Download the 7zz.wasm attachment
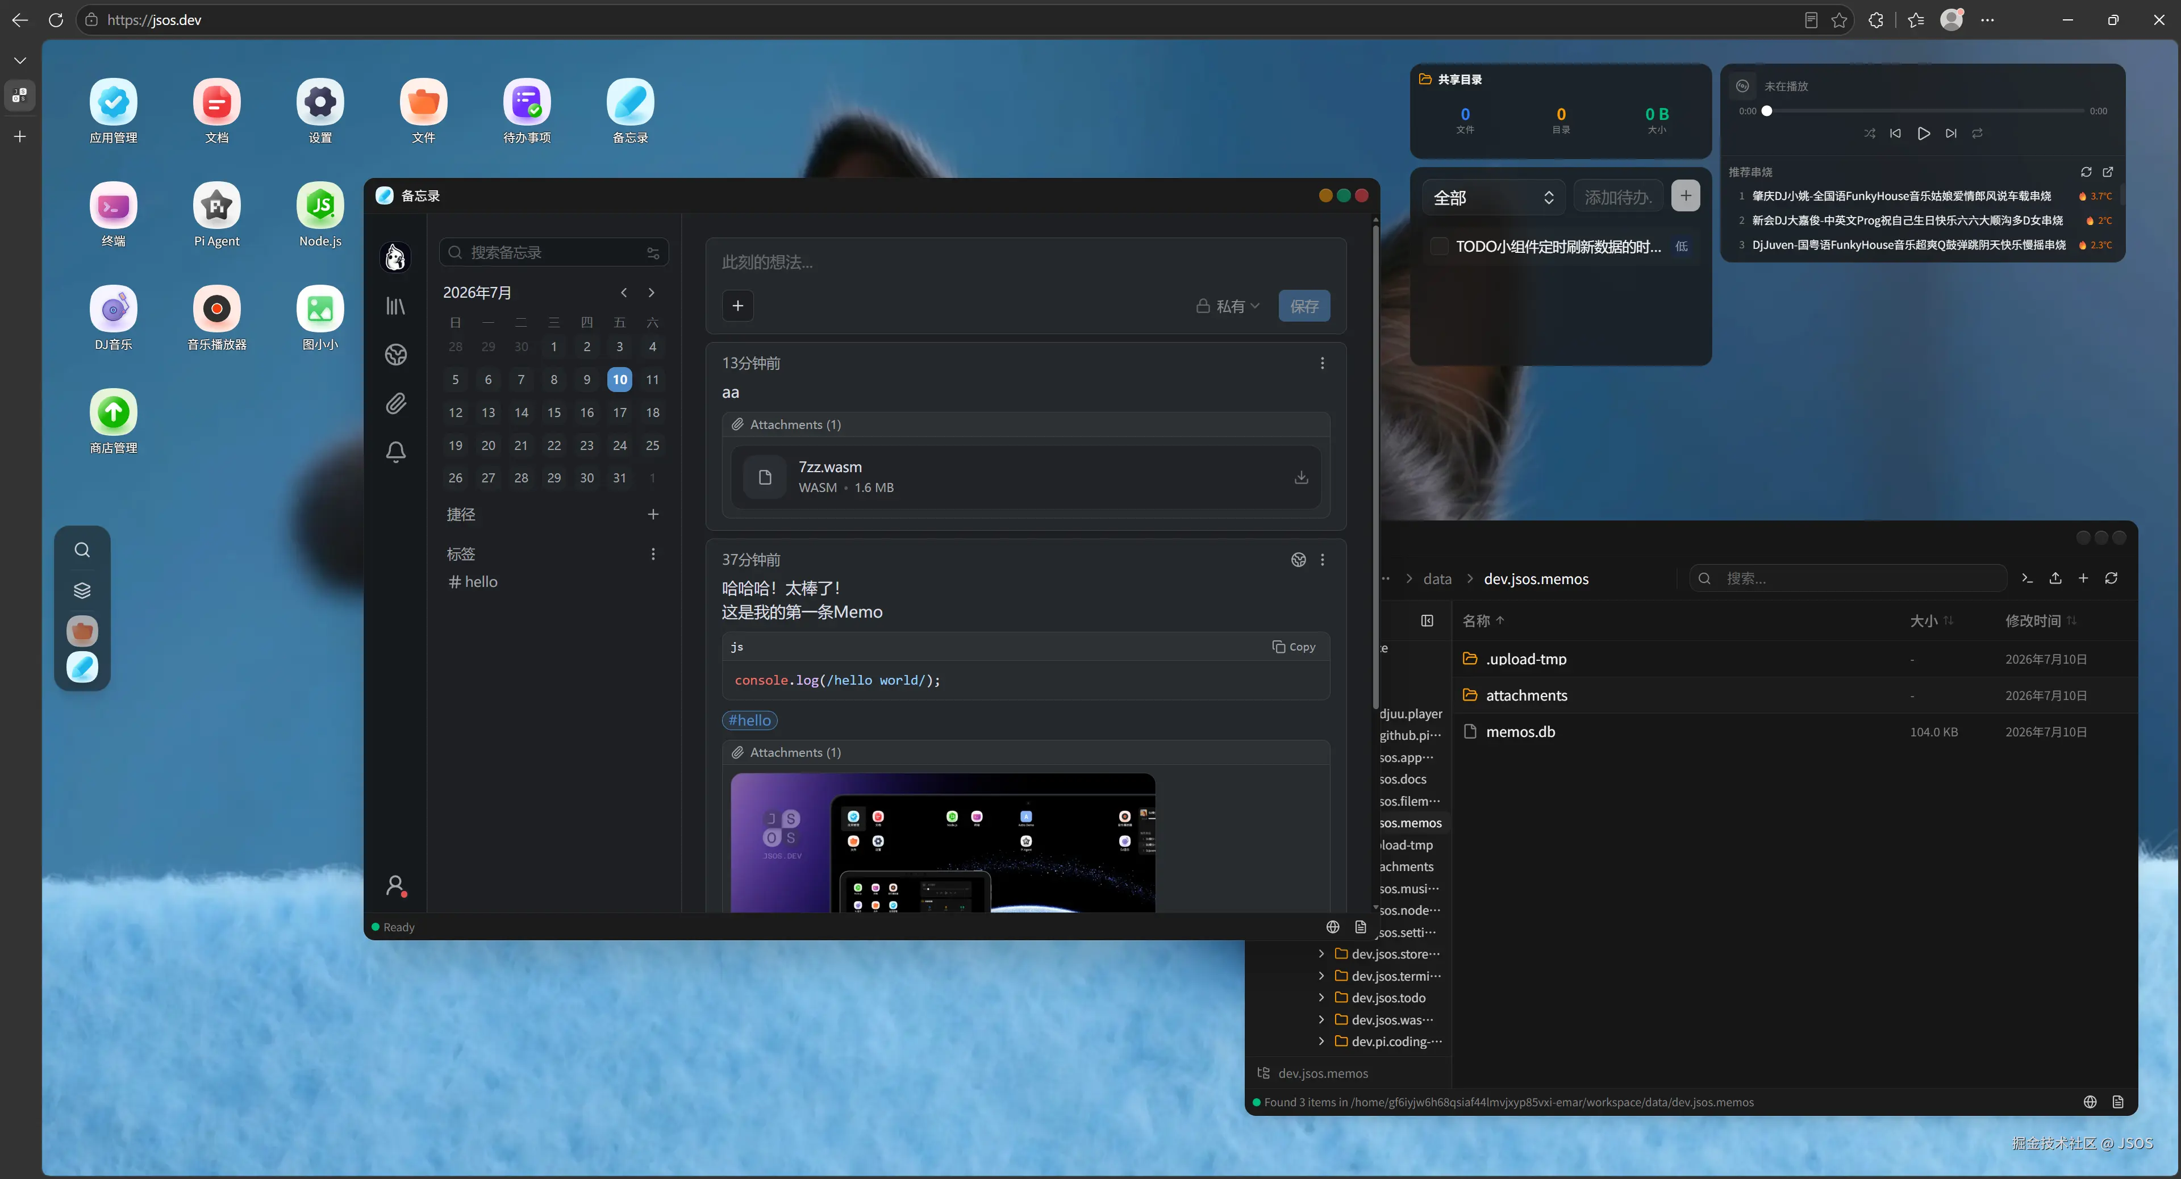Image resolution: width=2181 pixels, height=1179 pixels. (x=1302, y=478)
